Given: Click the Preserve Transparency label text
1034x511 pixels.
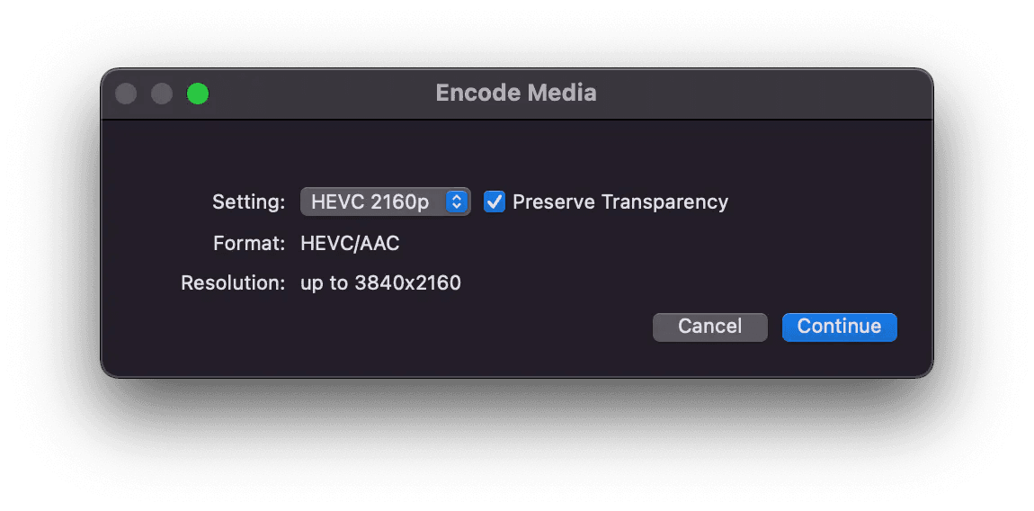Looking at the screenshot, I should click(620, 202).
